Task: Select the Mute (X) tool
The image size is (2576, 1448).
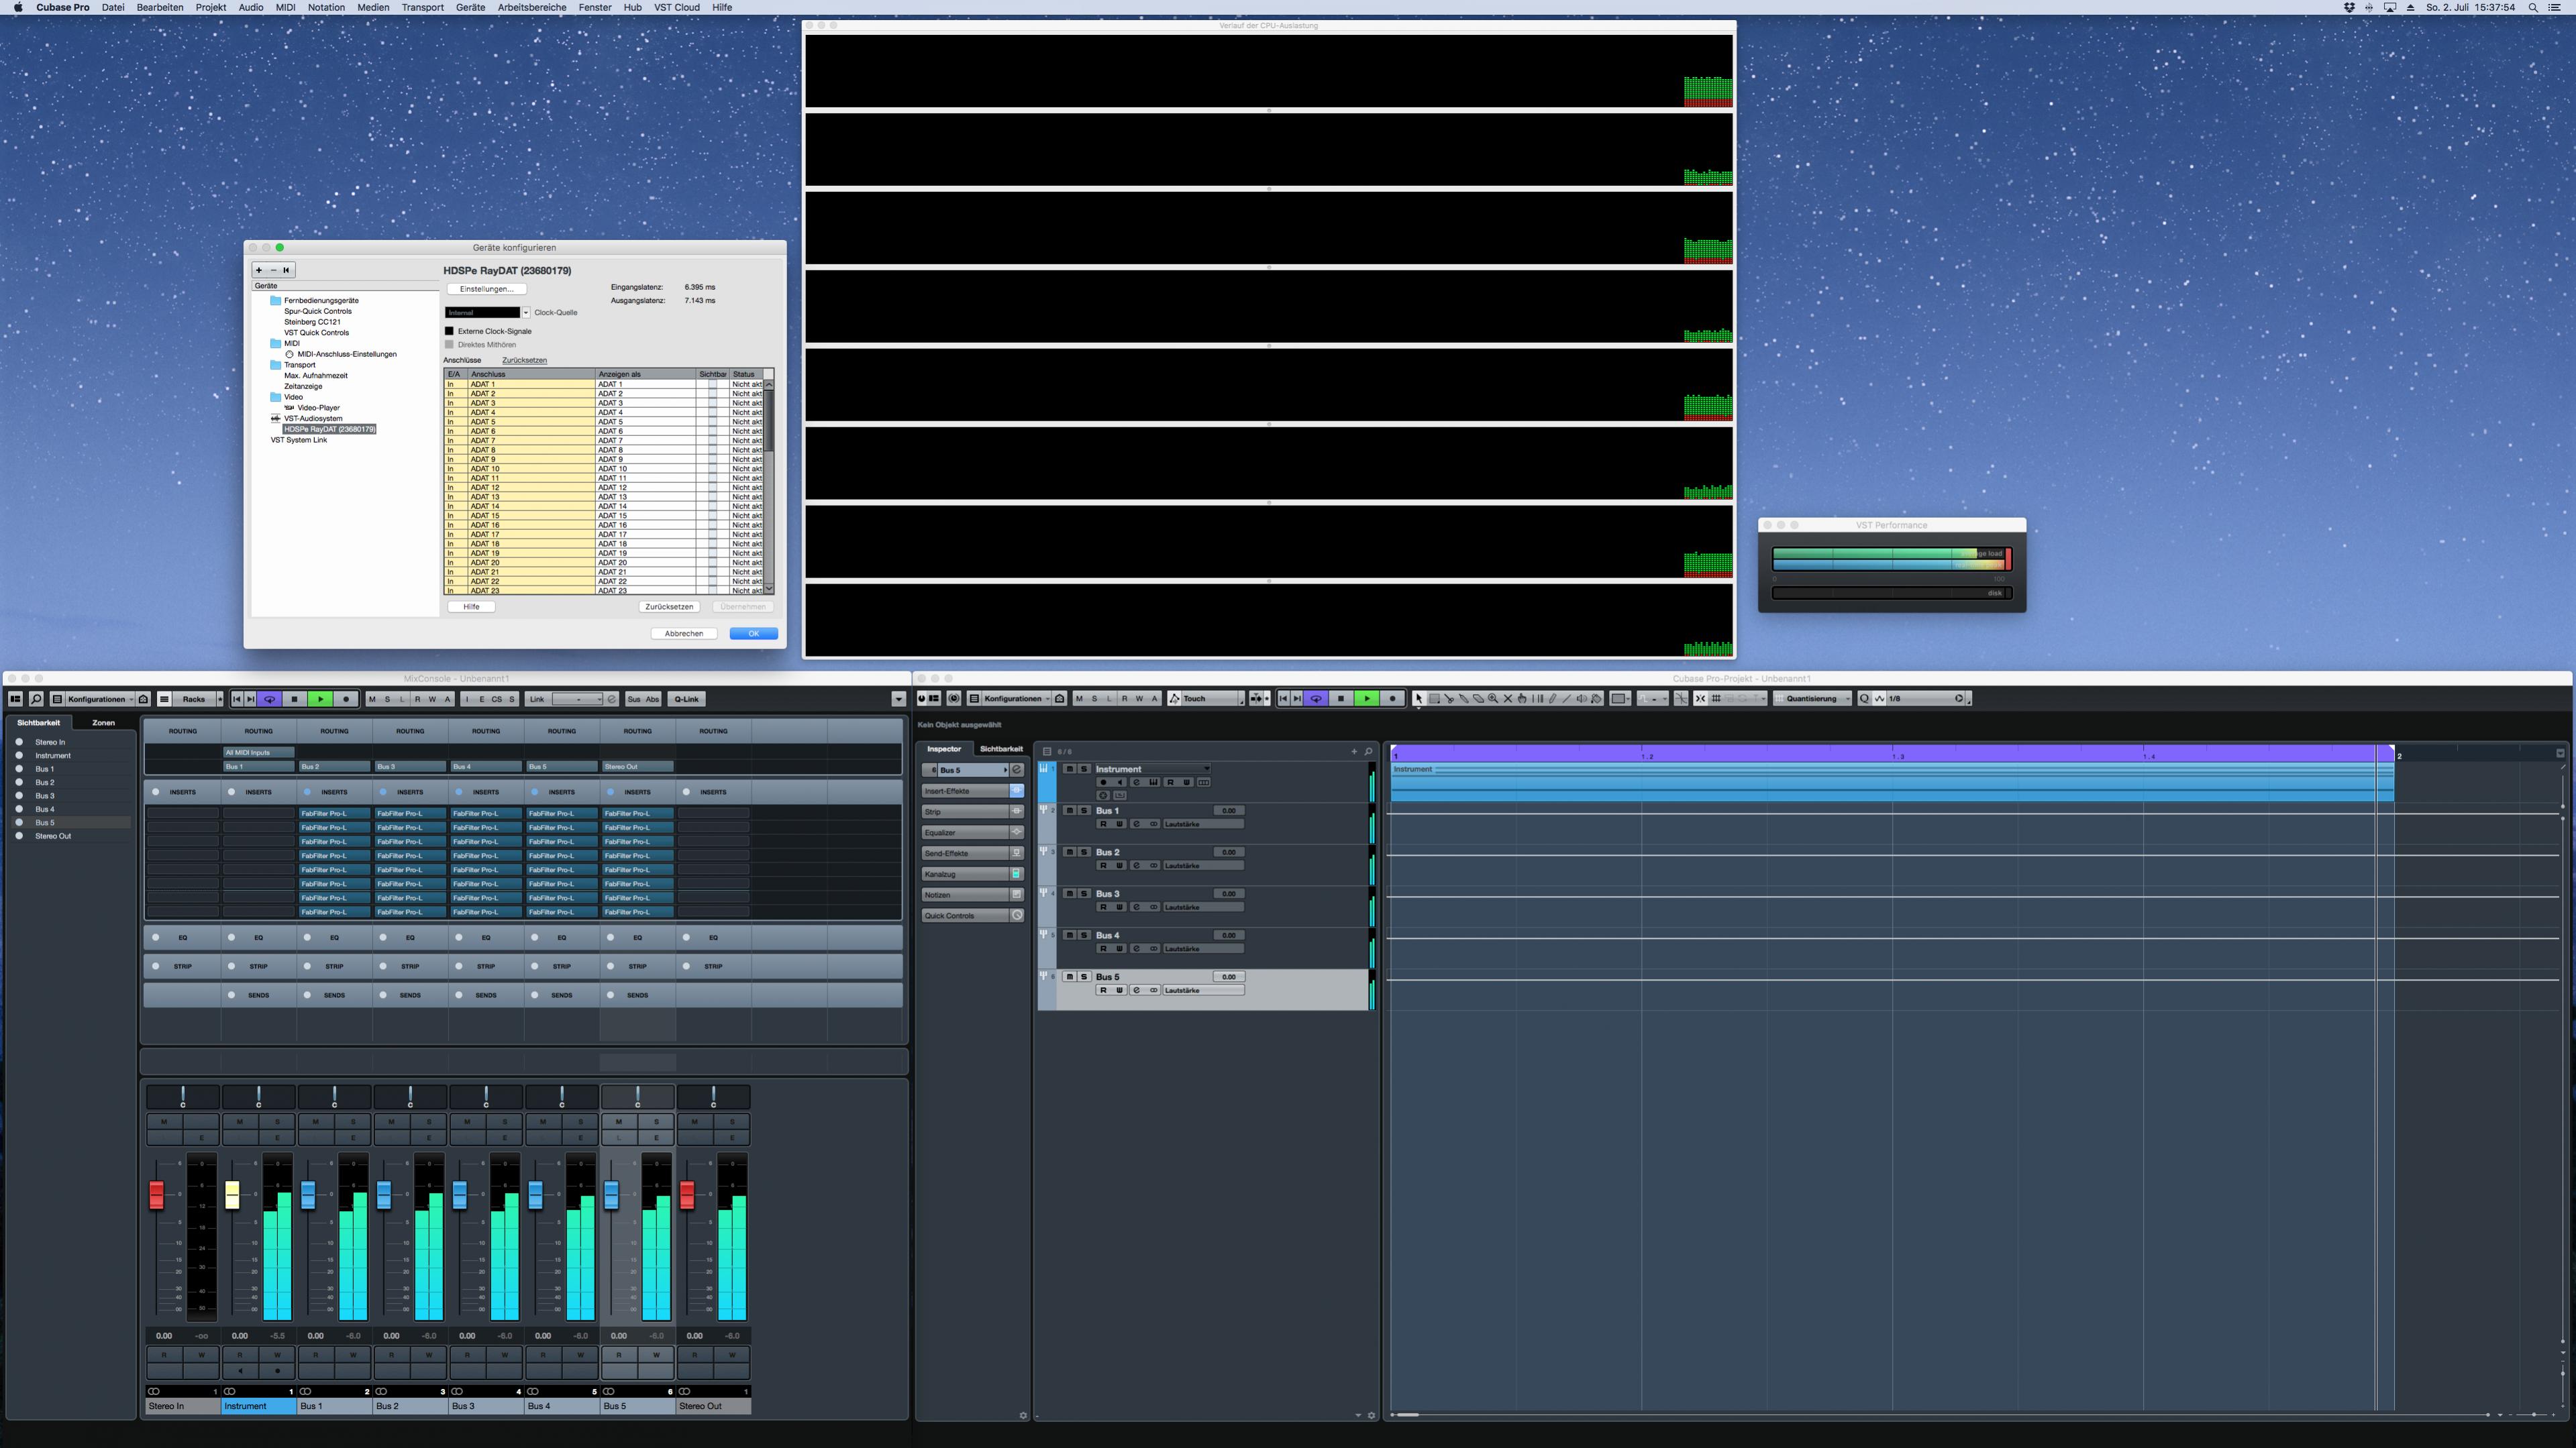Action: coord(1508,699)
